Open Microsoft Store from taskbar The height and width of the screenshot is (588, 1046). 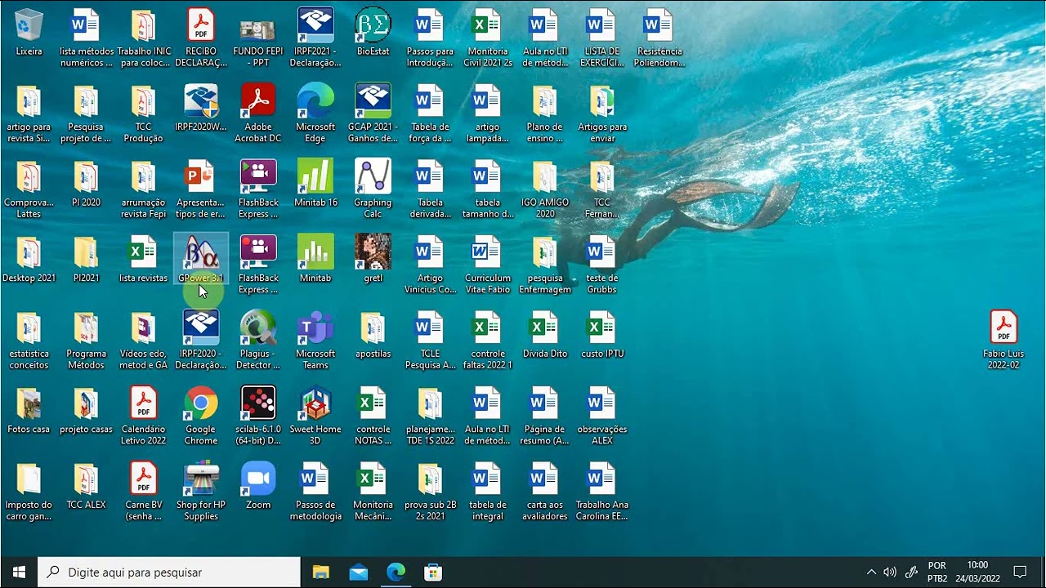click(434, 572)
